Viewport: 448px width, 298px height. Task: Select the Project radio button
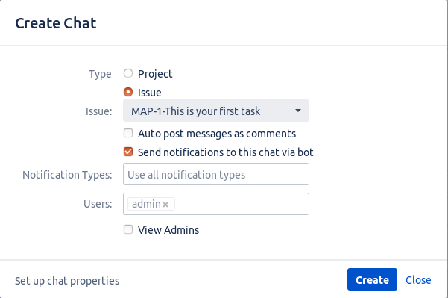(128, 73)
